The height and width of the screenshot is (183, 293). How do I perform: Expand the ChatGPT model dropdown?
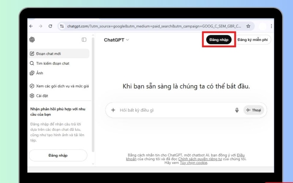click(x=116, y=40)
